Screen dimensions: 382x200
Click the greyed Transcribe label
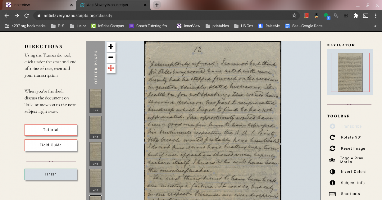tap(351, 126)
